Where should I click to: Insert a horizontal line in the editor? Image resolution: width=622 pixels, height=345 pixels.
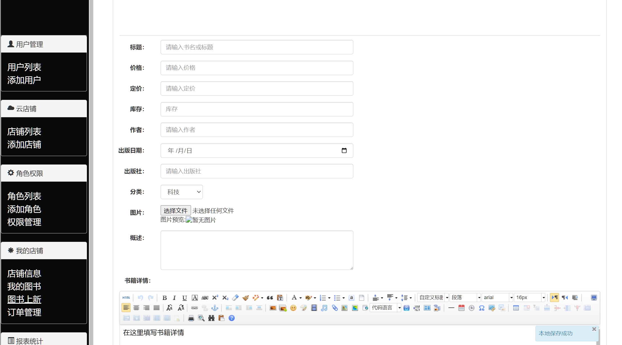451,308
